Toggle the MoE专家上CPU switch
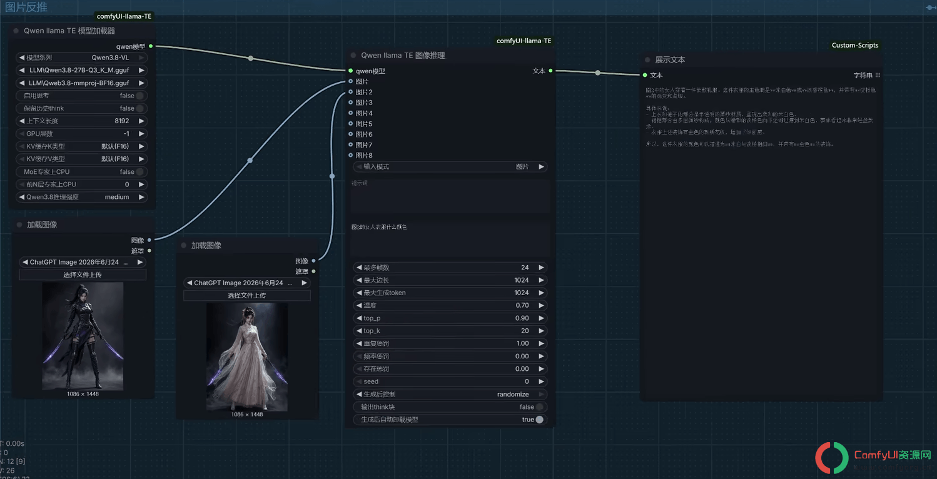Screen dimensions: 937x479 [140, 171]
